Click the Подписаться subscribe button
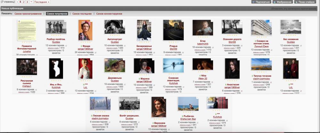 (261, 2)
